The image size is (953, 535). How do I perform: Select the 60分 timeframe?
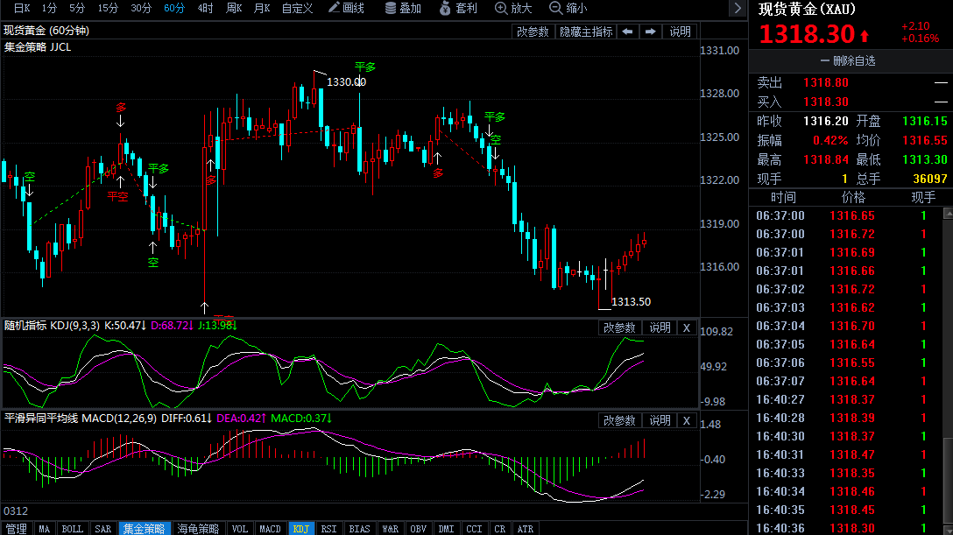(x=174, y=8)
